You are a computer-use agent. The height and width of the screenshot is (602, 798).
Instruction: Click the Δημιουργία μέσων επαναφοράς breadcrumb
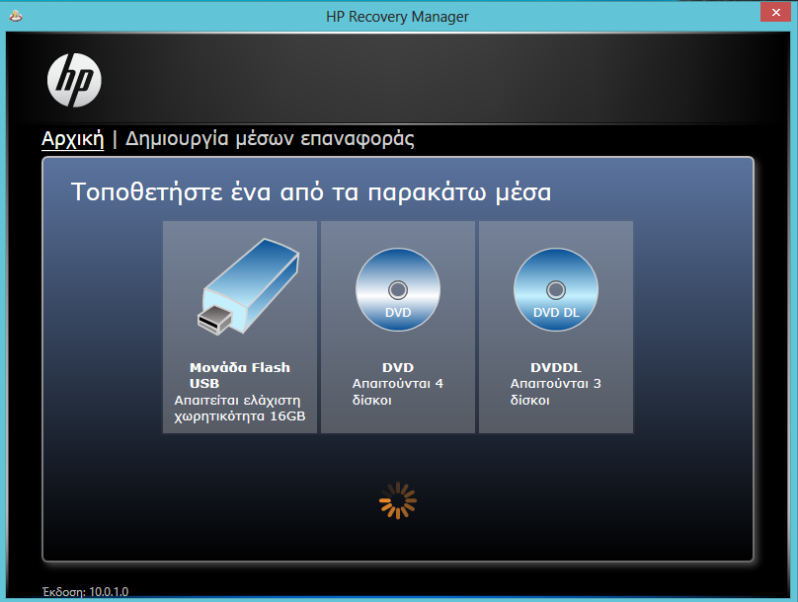click(x=270, y=139)
